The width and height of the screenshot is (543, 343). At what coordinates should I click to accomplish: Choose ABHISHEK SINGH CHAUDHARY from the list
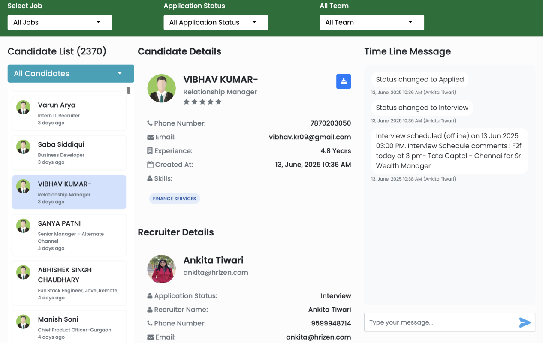click(x=69, y=283)
